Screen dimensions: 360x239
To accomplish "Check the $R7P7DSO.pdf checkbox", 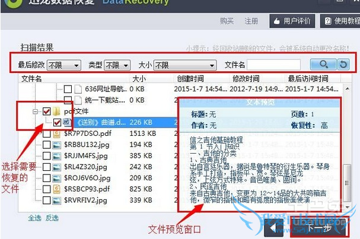I will click(47, 133).
